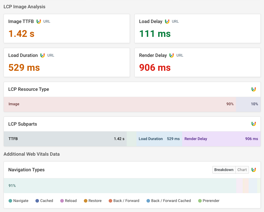Toggle the Cached series in the legend
264x212 pixels.
(44, 201)
